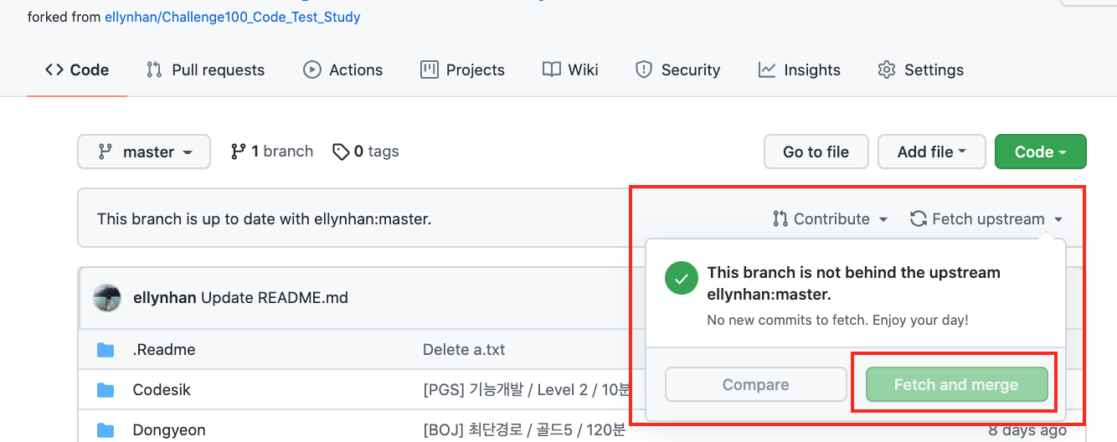Click the ellynhan user avatar
Viewport: 1117px width, 442px height.
107,297
